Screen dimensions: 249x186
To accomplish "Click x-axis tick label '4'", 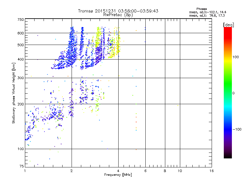I will [x=118, y=171].
